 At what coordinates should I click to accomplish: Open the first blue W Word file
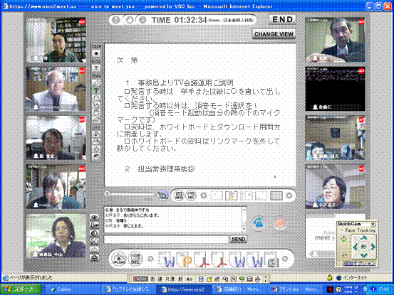click(167, 260)
